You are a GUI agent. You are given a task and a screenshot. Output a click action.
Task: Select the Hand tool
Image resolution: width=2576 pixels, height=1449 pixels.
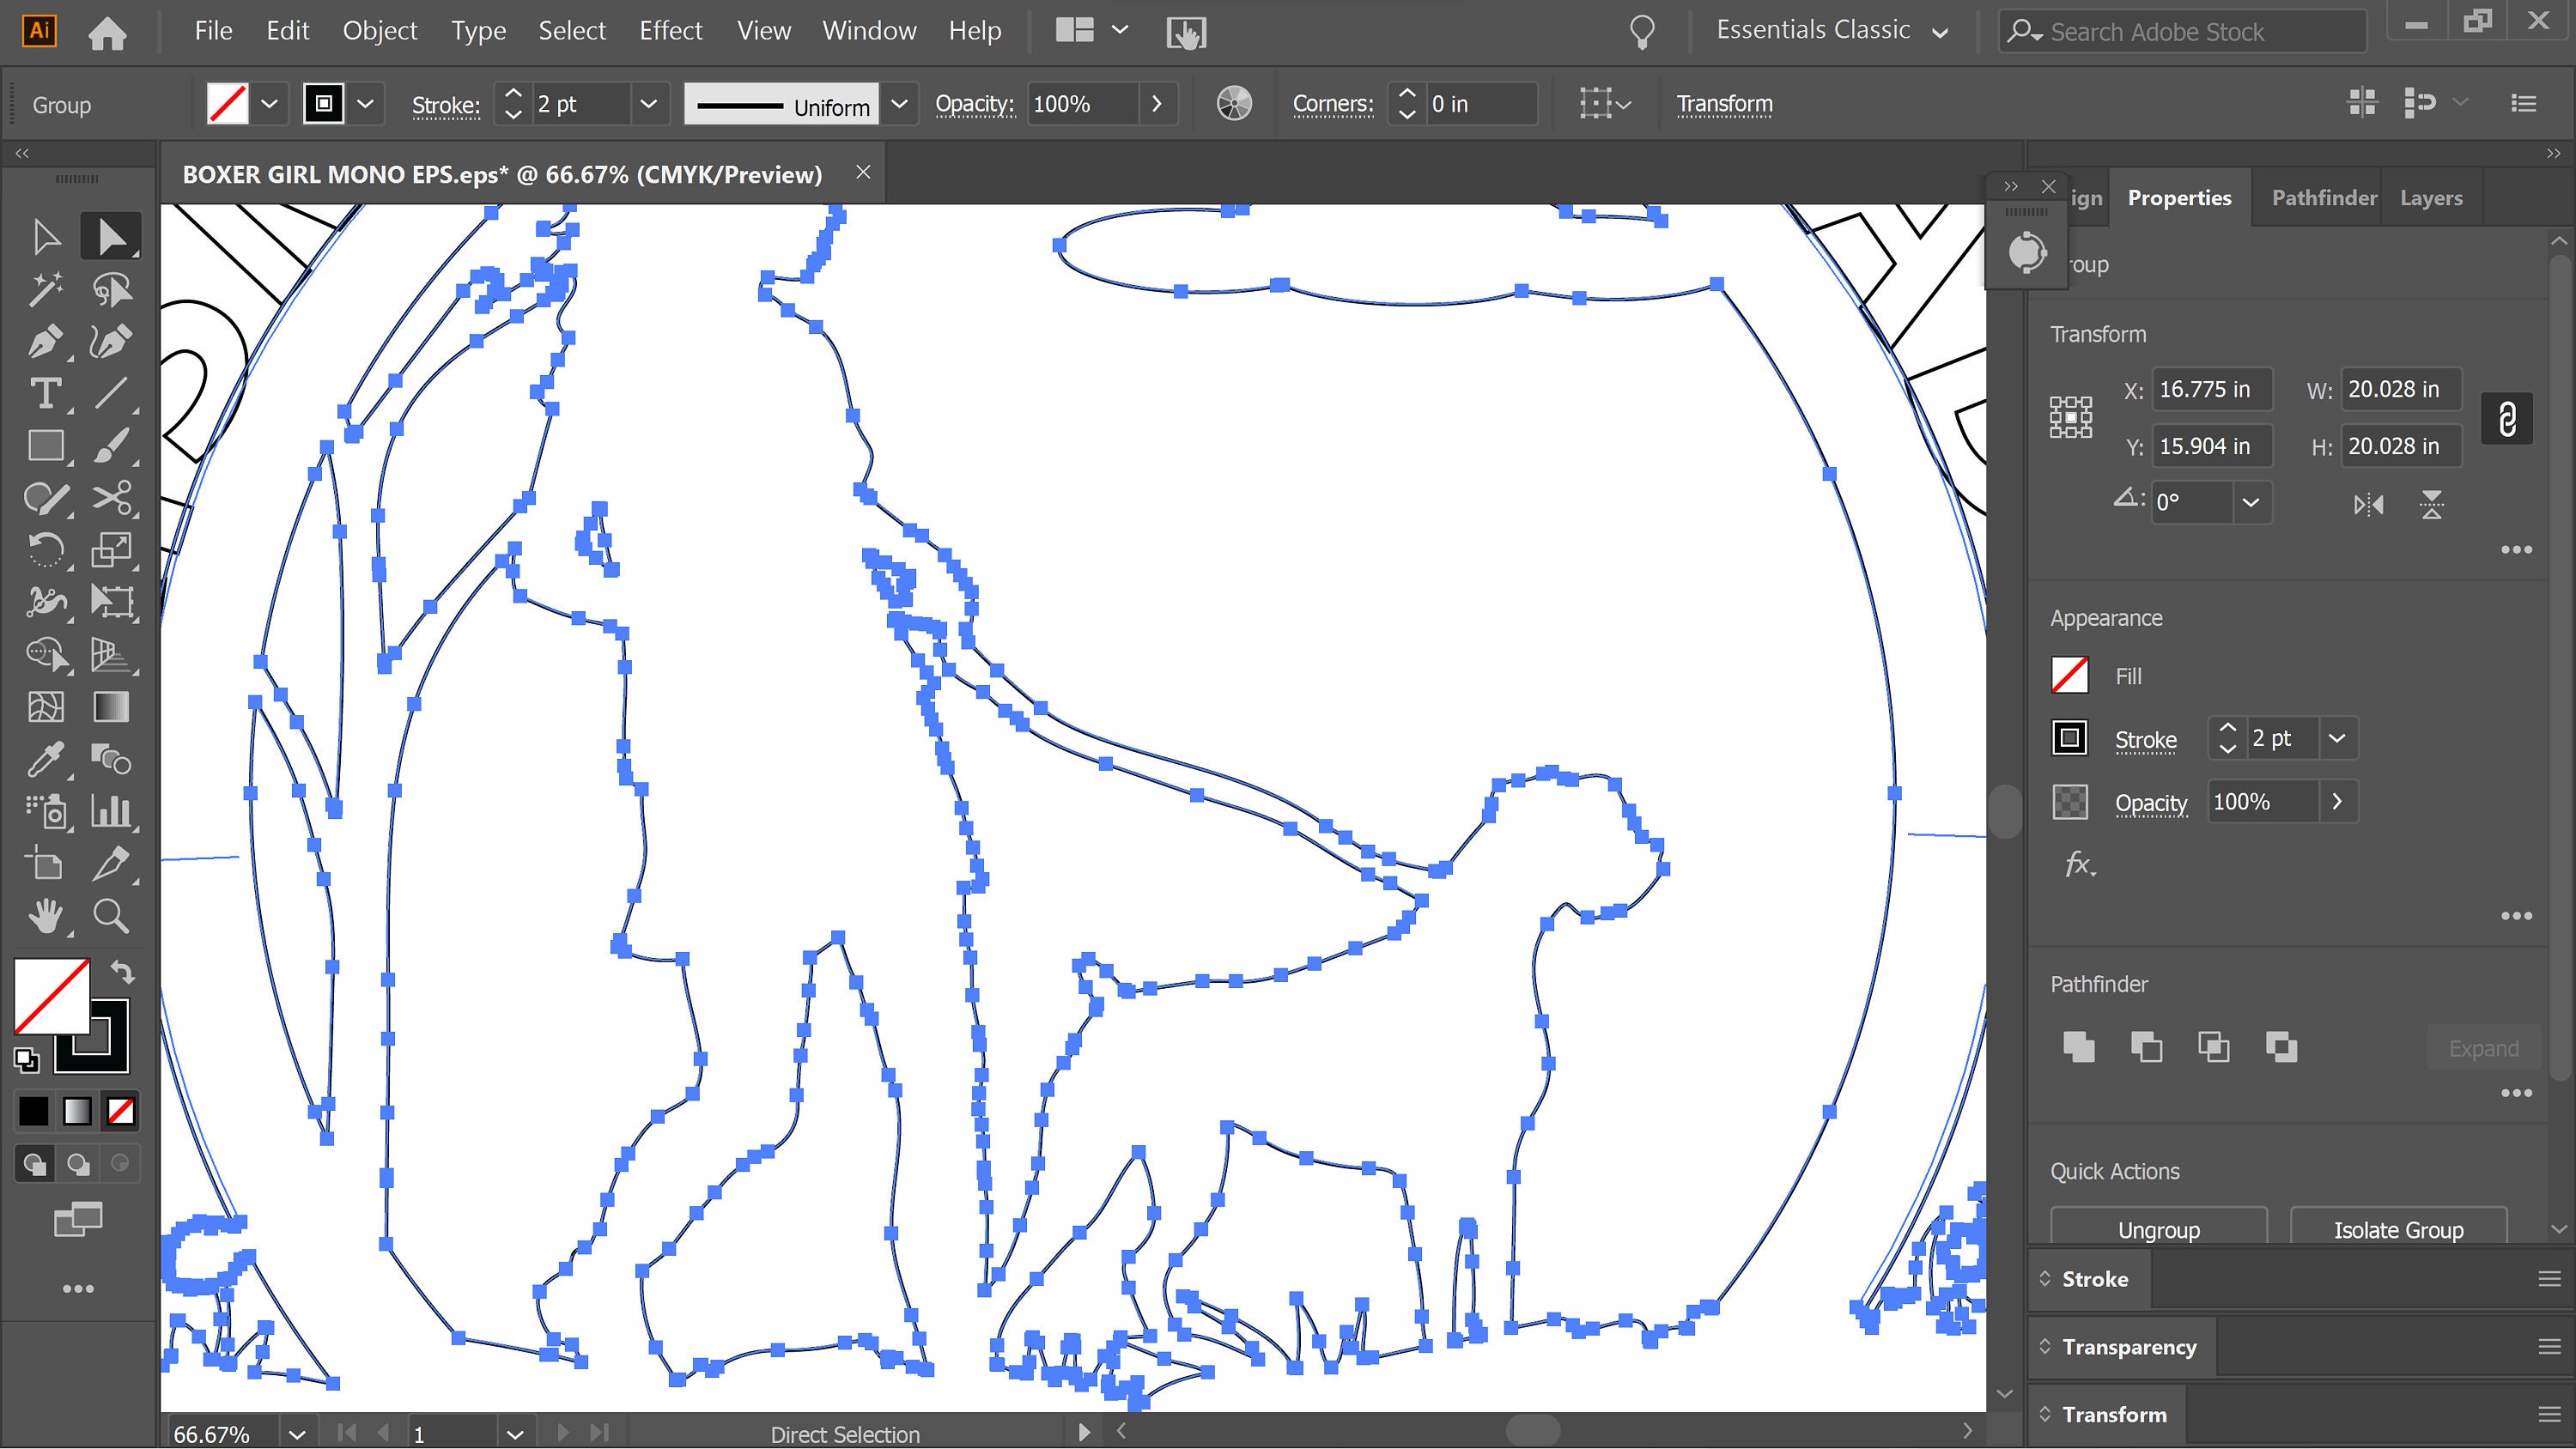pos(45,917)
